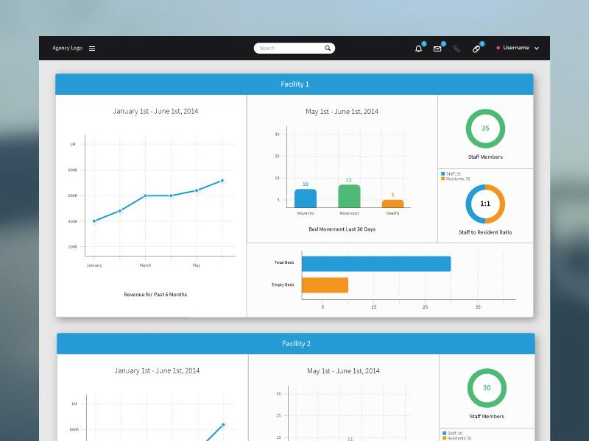This screenshot has width=589, height=441.
Task: Click the Username label
Action: tap(516, 48)
